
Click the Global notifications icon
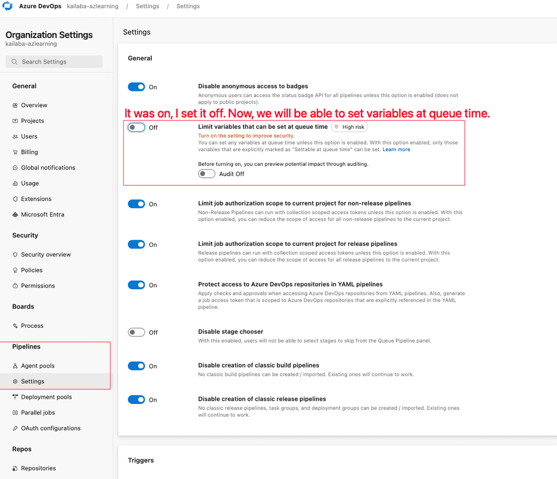[15, 167]
